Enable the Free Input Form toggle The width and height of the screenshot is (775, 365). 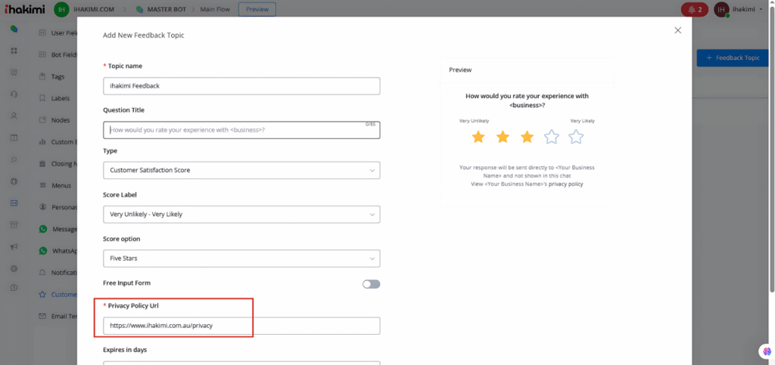pyautogui.click(x=371, y=284)
